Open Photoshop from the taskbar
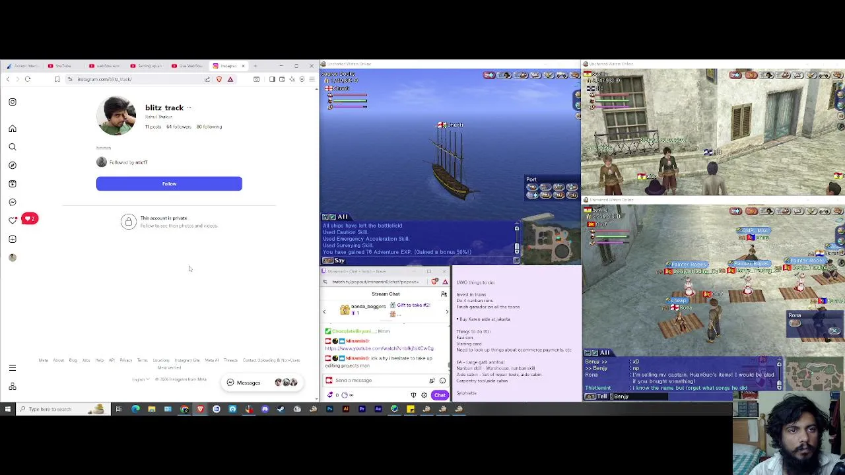Image resolution: width=845 pixels, height=475 pixels. coord(329,409)
